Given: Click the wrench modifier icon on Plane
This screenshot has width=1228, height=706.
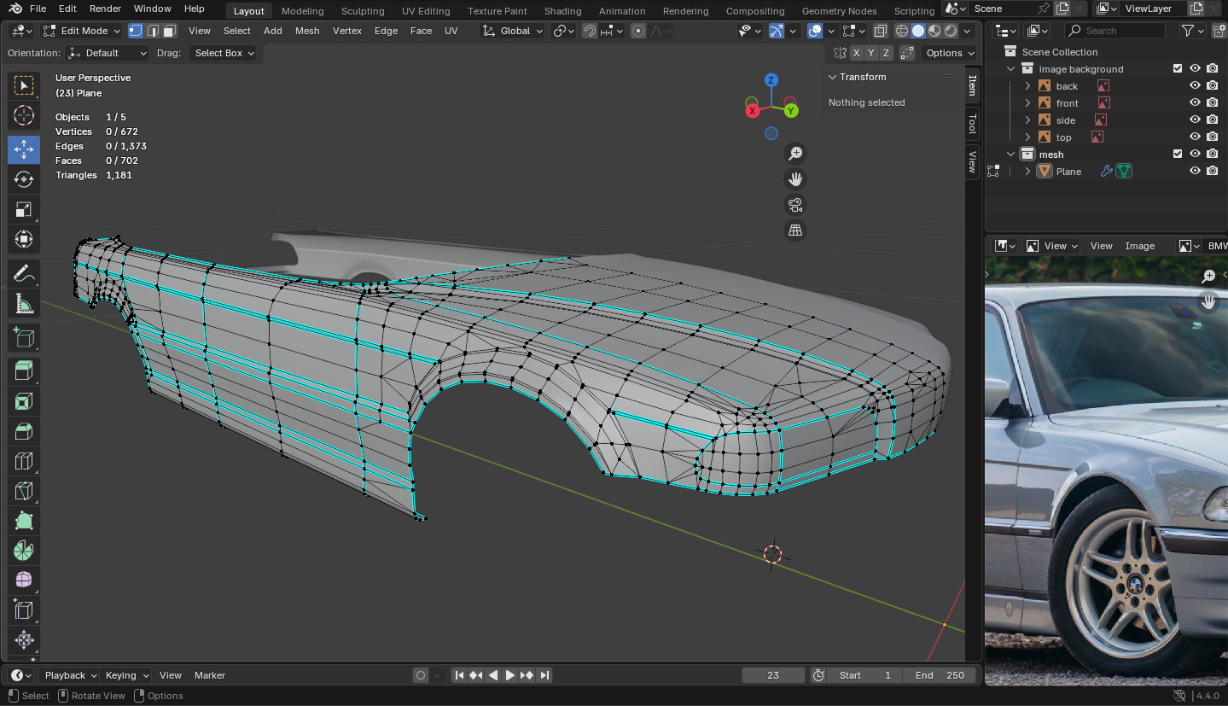Looking at the screenshot, I should 1107,172.
